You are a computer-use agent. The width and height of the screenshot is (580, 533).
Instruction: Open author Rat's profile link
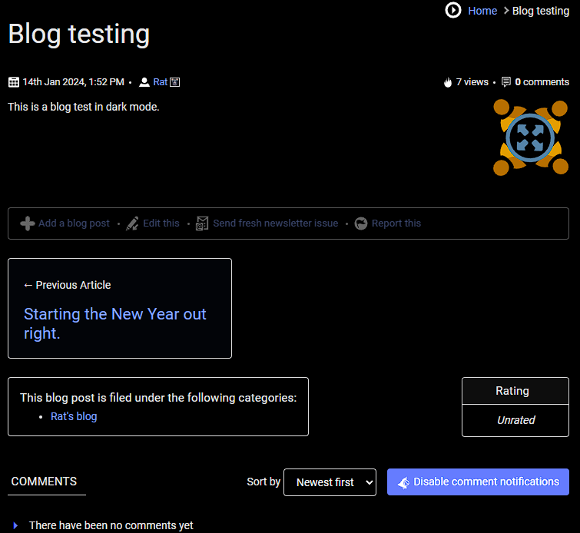click(160, 82)
